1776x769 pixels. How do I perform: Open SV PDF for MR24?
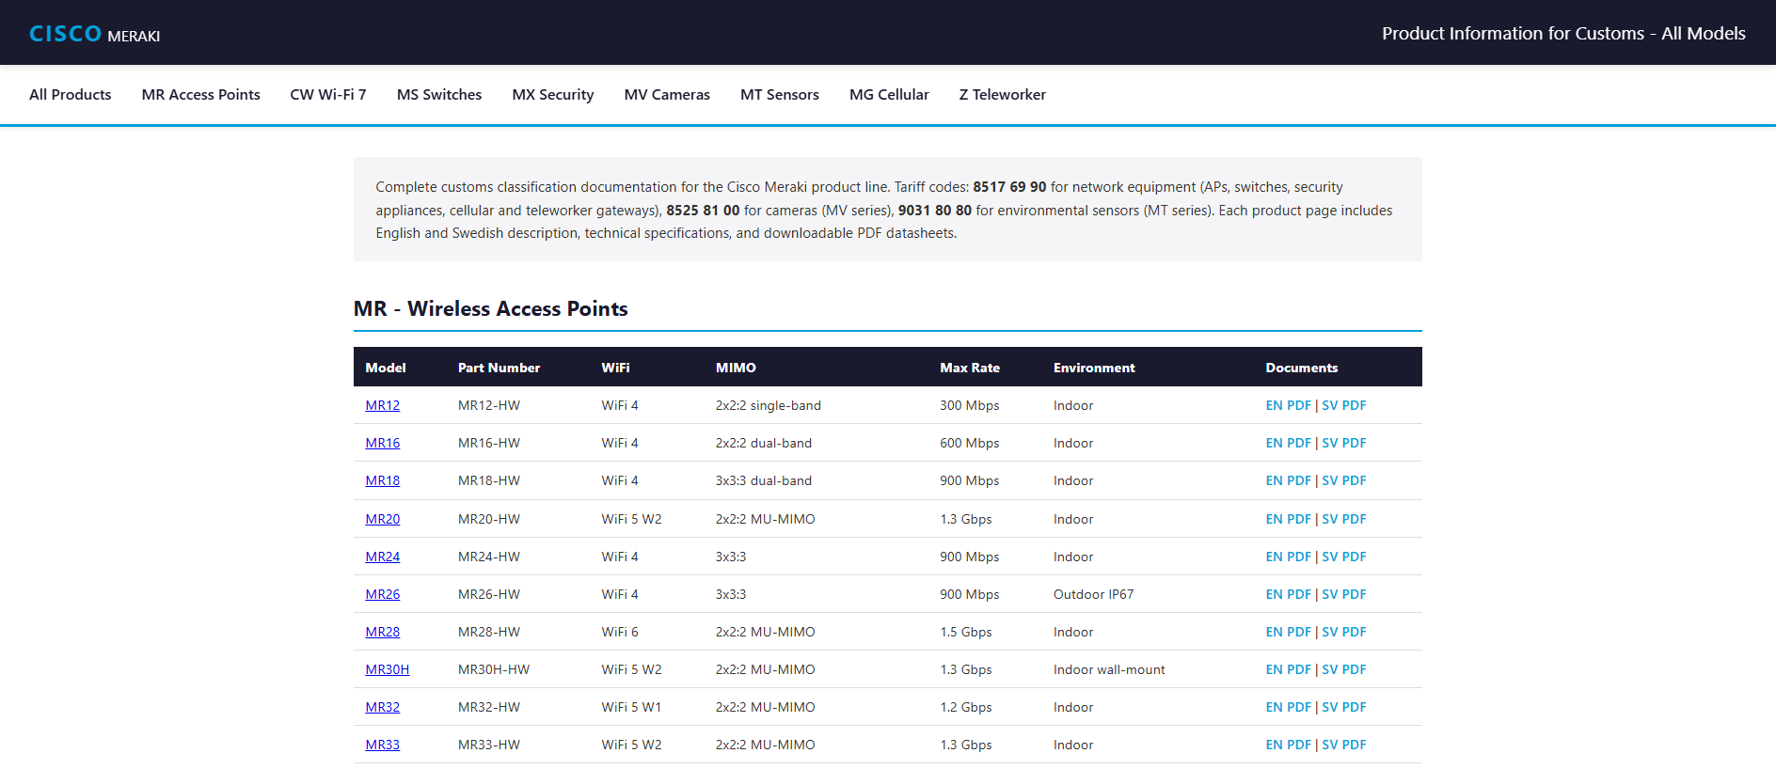(1344, 557)
